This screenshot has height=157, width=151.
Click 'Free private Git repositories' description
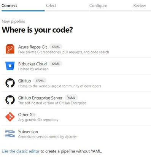click(64, 52)
